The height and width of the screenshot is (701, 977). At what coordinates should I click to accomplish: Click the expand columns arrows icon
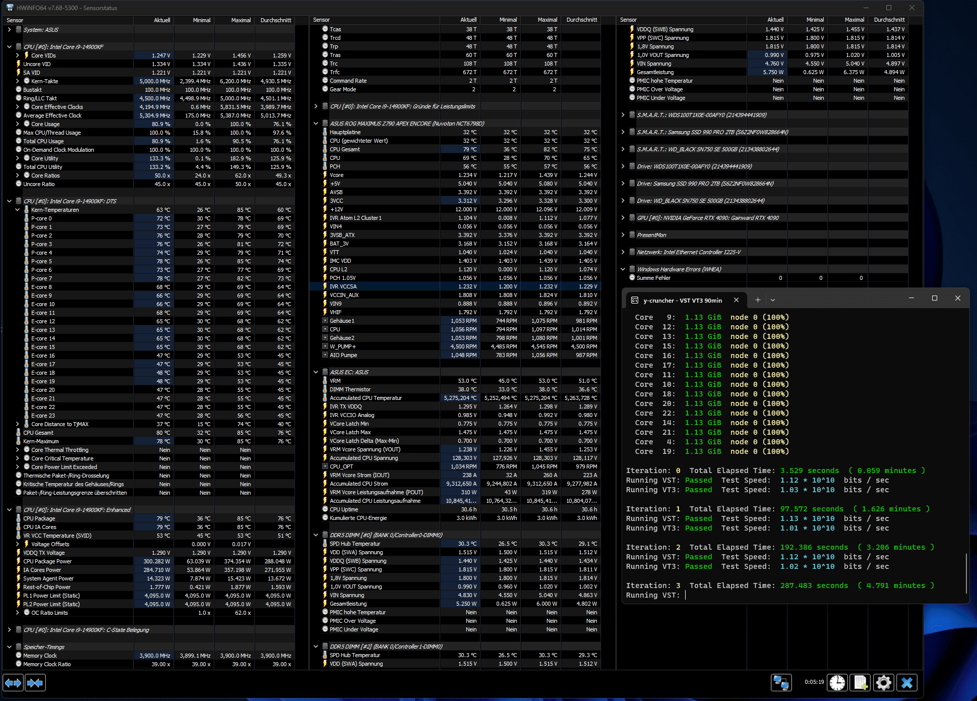(x=13, y=683)
